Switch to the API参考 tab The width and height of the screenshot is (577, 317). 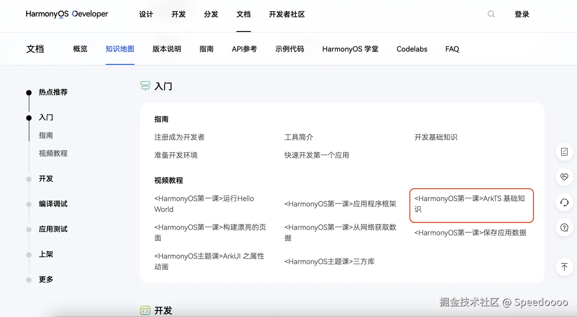pos(244,49)
